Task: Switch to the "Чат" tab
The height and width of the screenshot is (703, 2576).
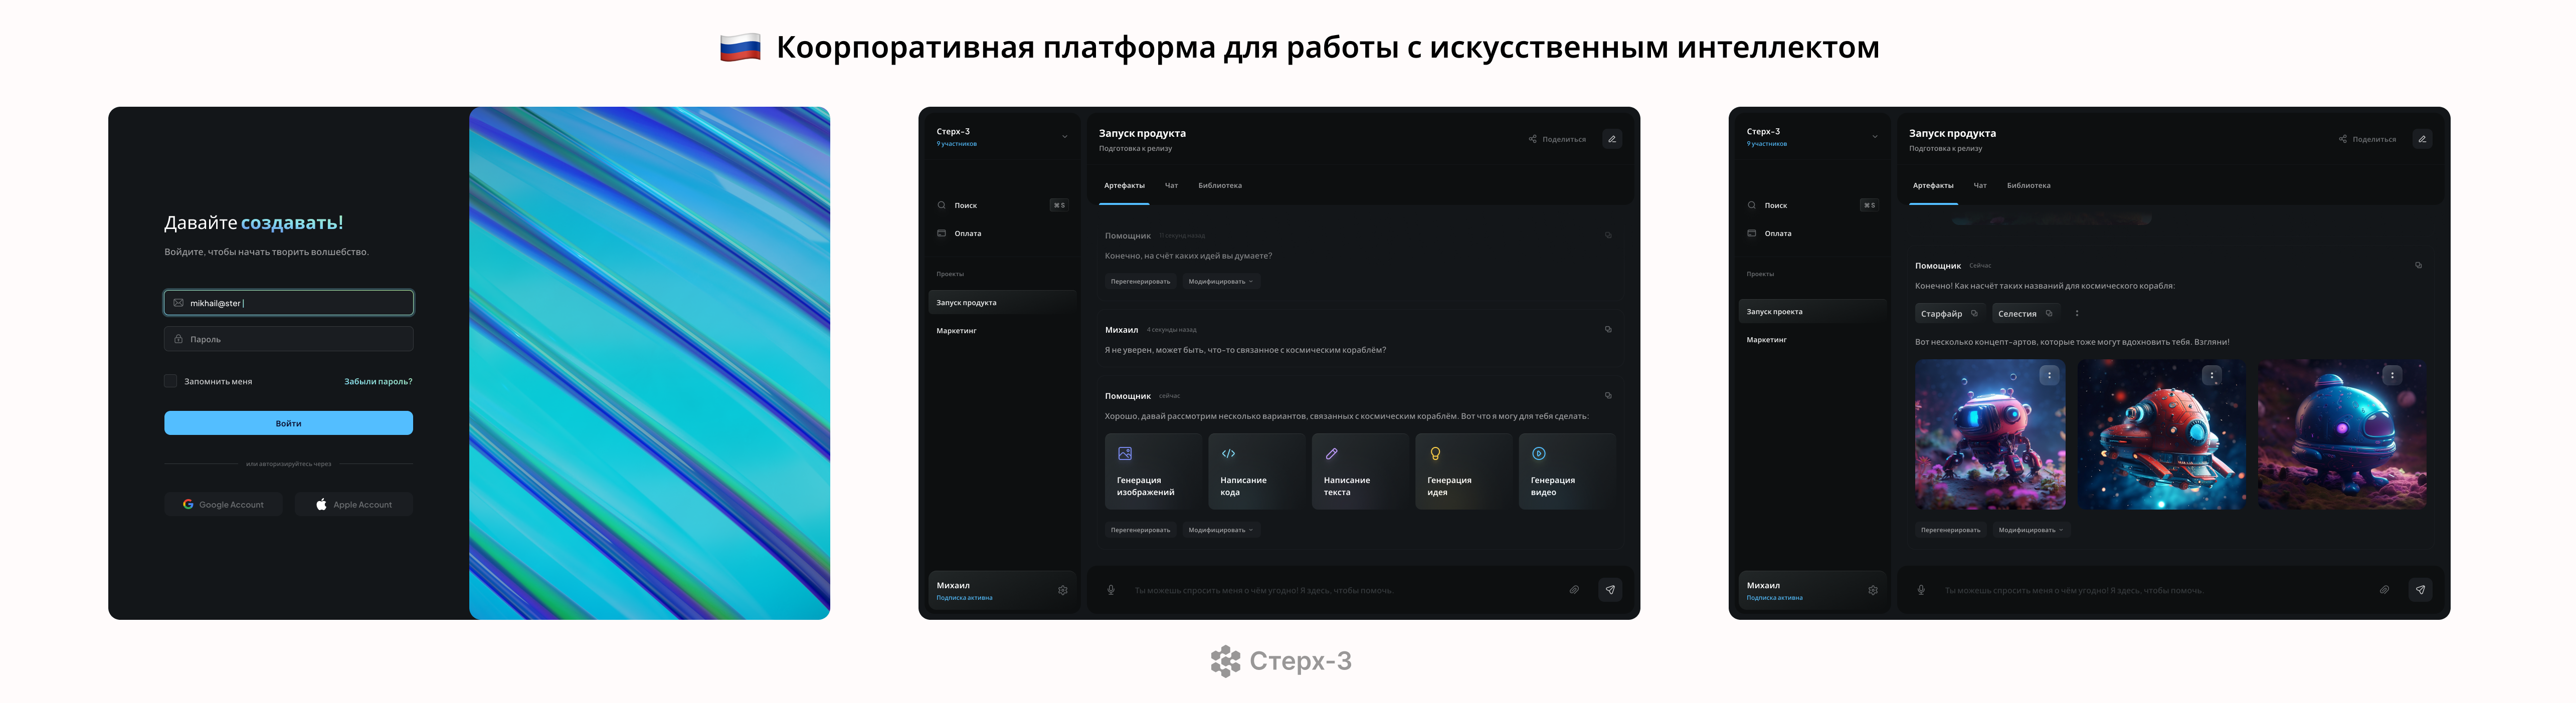Action: 1171,185
